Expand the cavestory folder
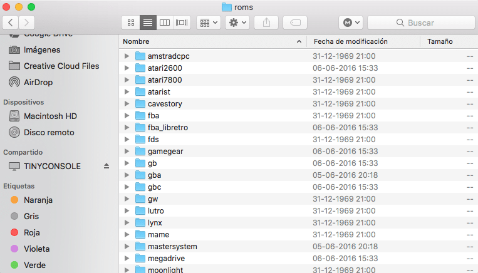The width and height of the screenshot is (478, 273). coord(127,103)
